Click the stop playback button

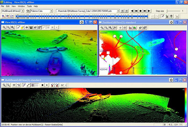[140, 11]
